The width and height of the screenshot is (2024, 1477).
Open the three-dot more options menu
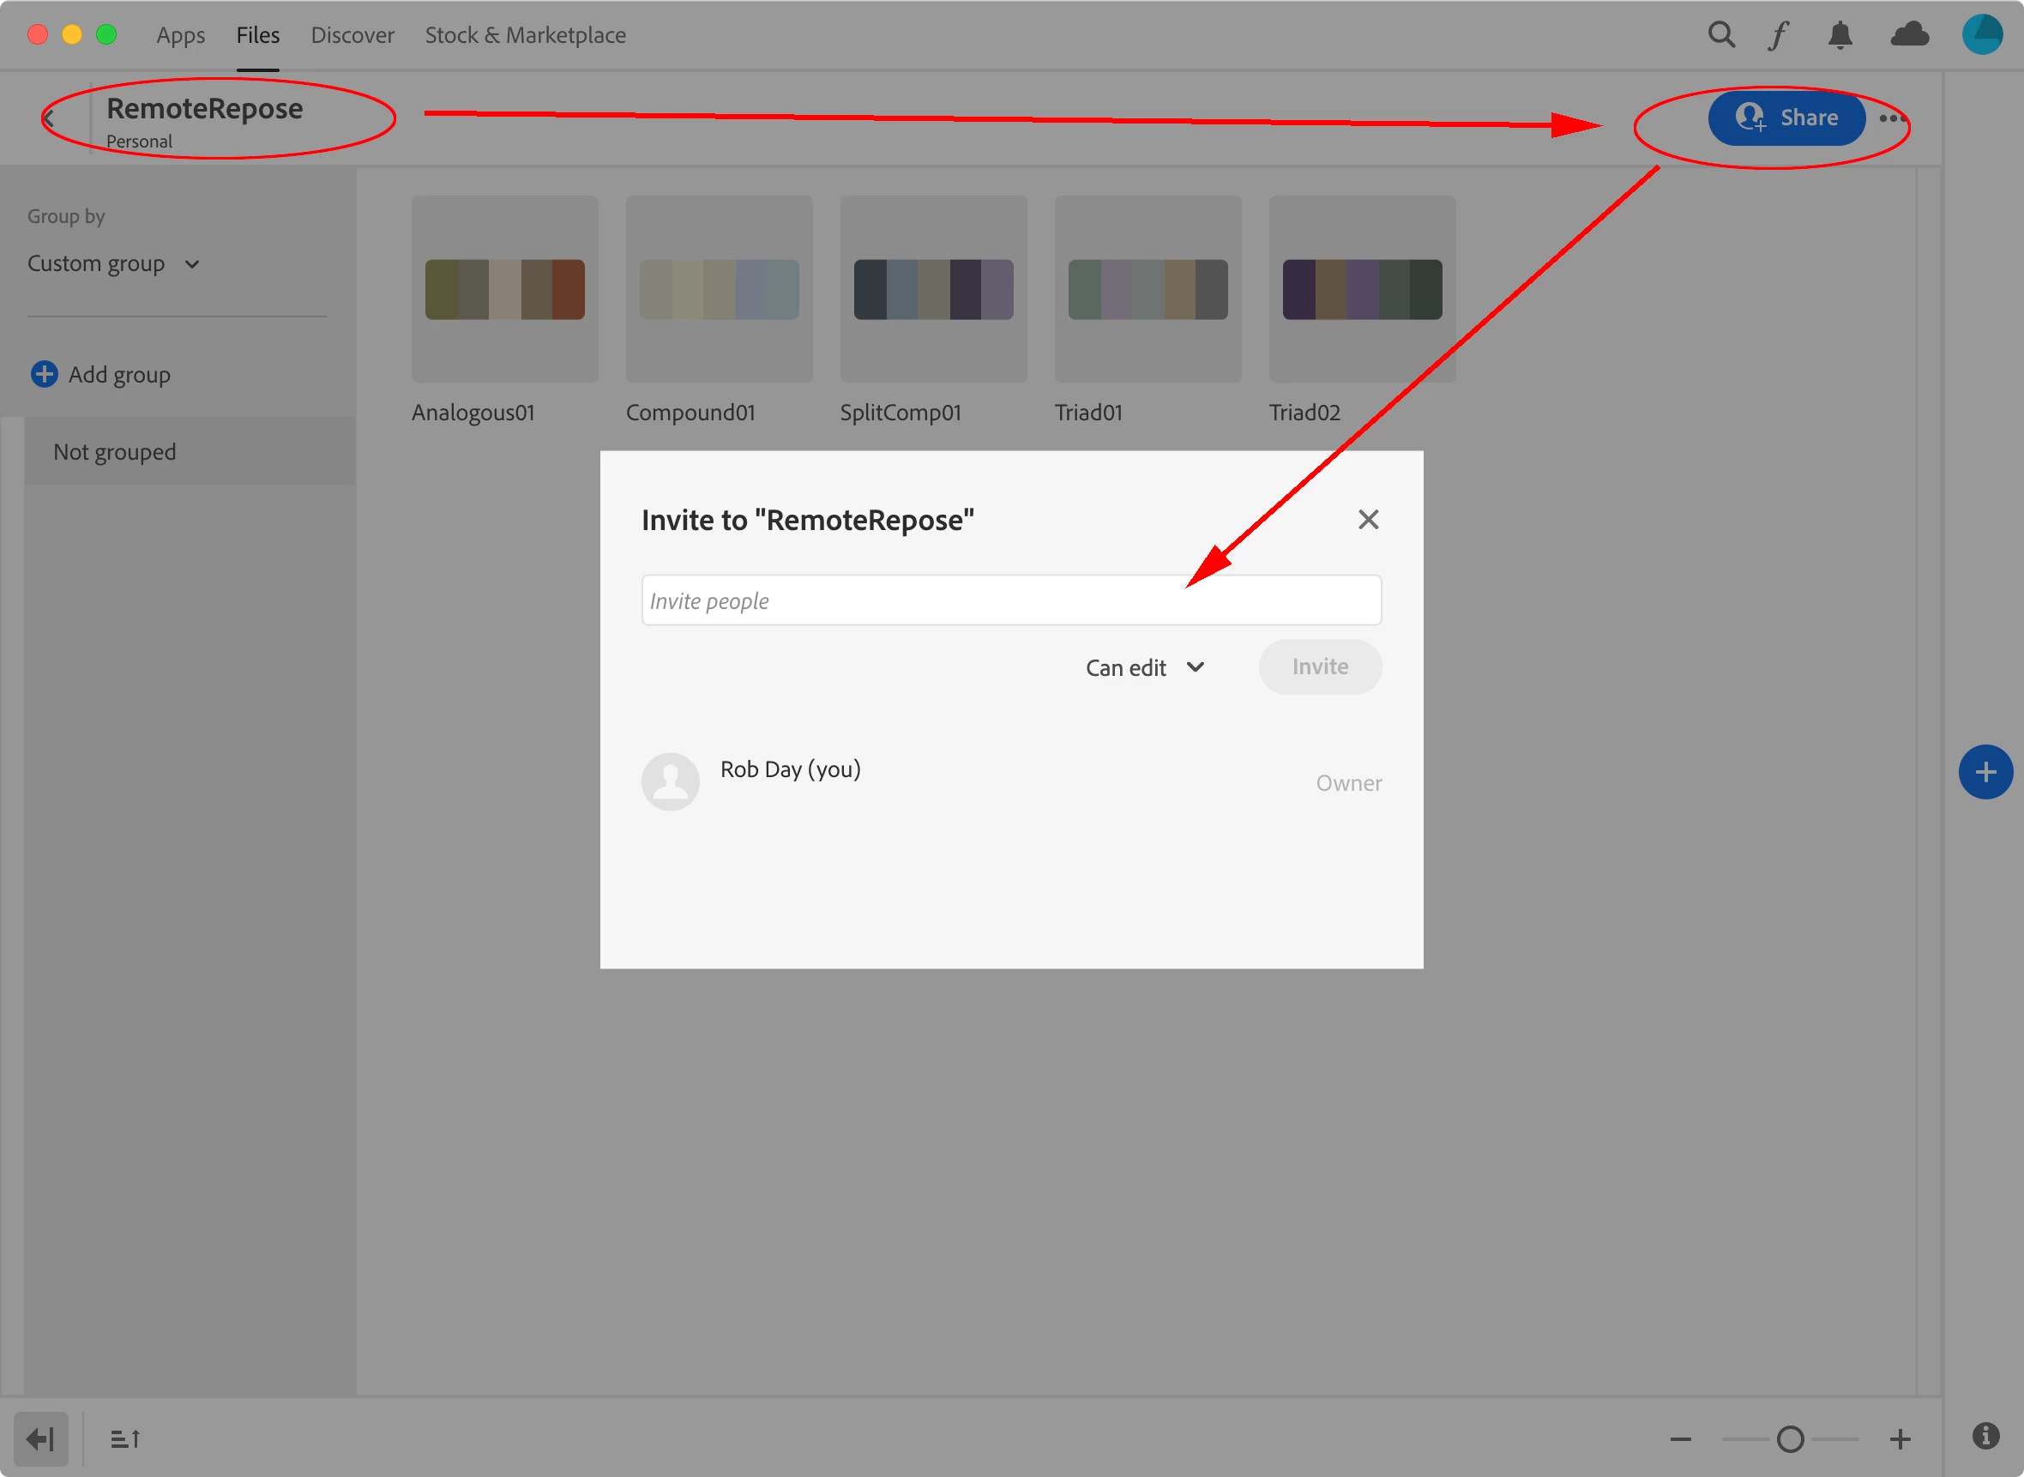point(1891,118)
